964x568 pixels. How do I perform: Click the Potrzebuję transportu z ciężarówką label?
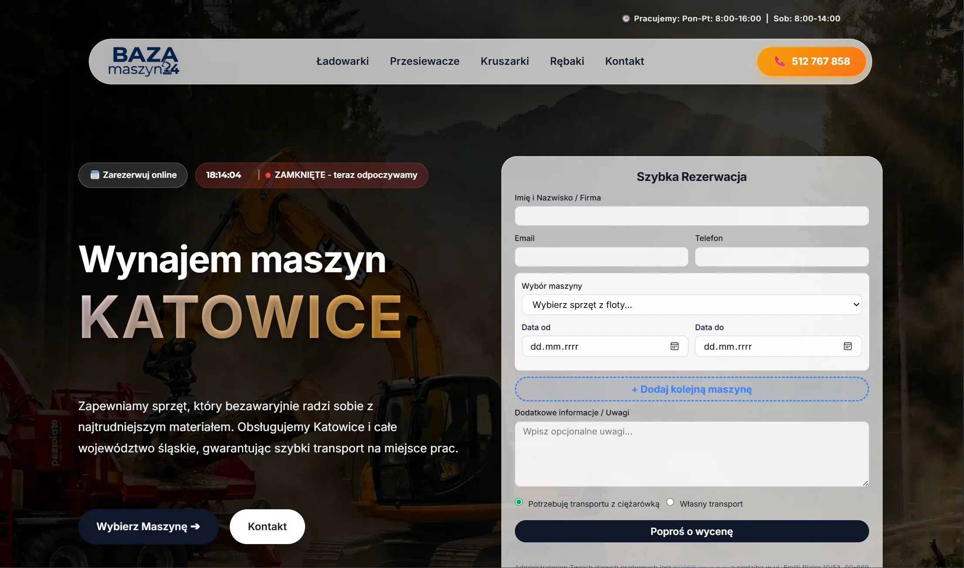(x=594, y=504)
